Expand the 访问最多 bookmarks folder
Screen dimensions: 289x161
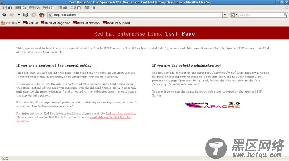click(x=10, y=23)
